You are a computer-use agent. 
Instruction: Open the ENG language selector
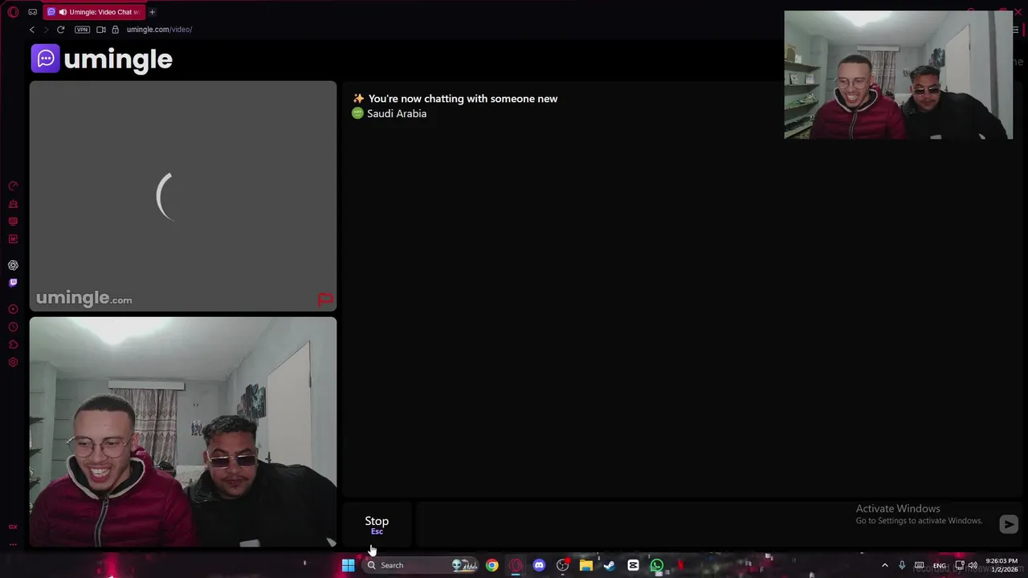tap(939, 565)
